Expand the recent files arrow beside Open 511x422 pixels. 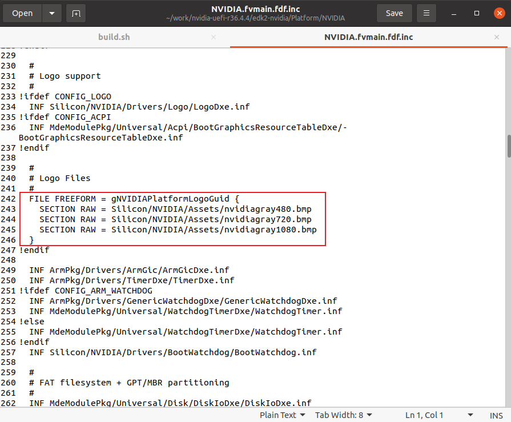coord(52,13)
